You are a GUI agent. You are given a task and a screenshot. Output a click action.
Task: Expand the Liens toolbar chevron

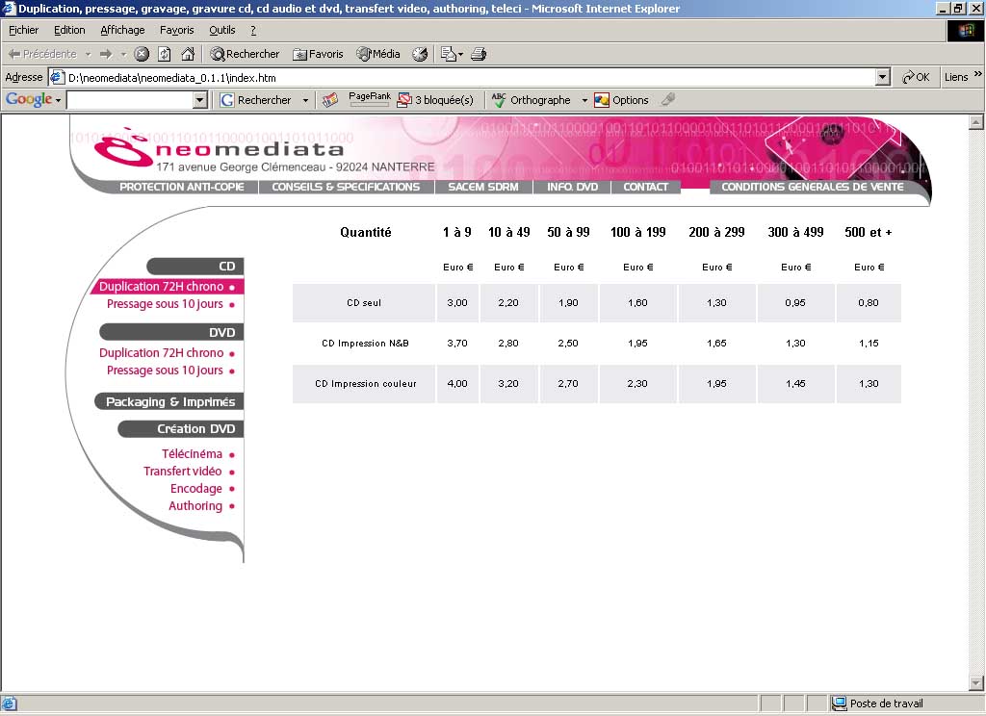(978, 74)
